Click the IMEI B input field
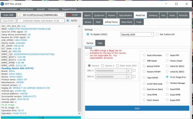The image size is (193, 119). coord(111,77)
